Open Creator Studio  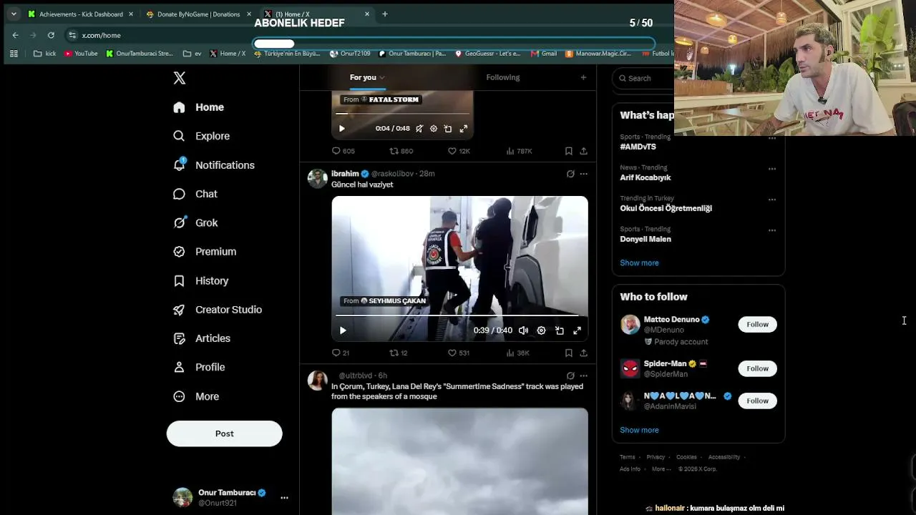point(218,310)
